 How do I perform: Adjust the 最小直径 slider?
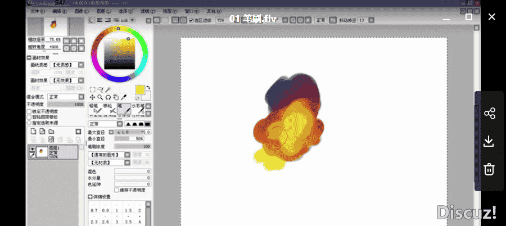pyautogui.click(x=129, y=139)
